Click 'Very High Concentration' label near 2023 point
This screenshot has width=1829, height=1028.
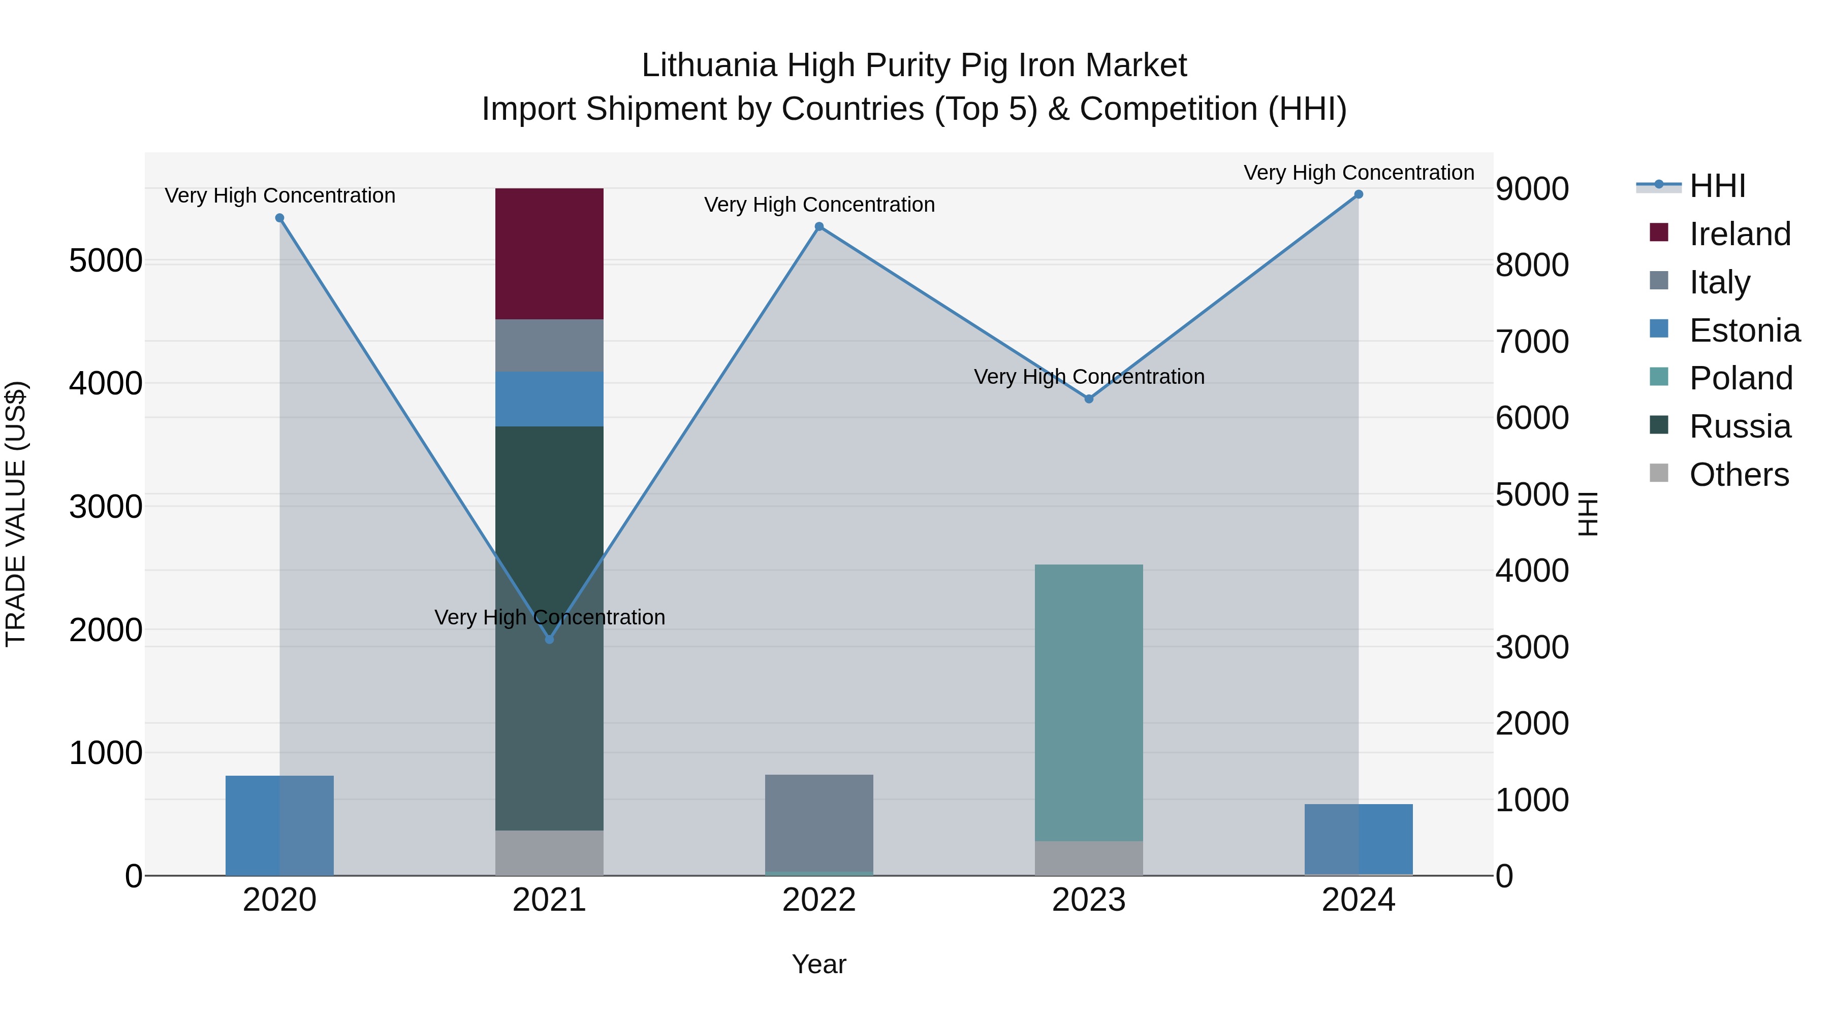(x=1089, y=377)
